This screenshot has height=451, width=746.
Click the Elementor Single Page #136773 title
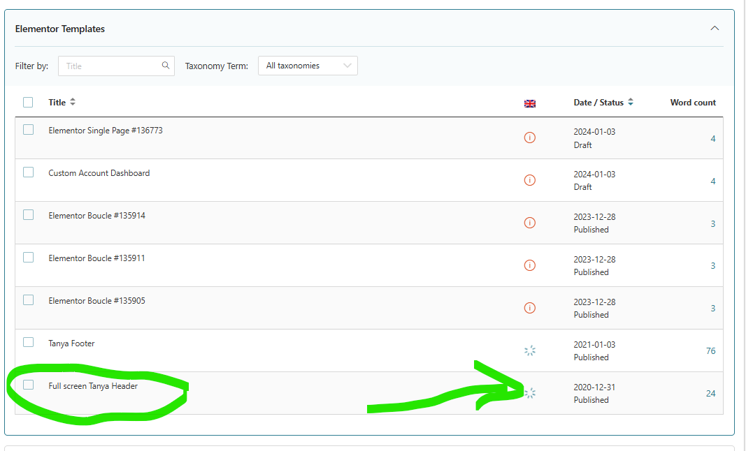(106, 131)
